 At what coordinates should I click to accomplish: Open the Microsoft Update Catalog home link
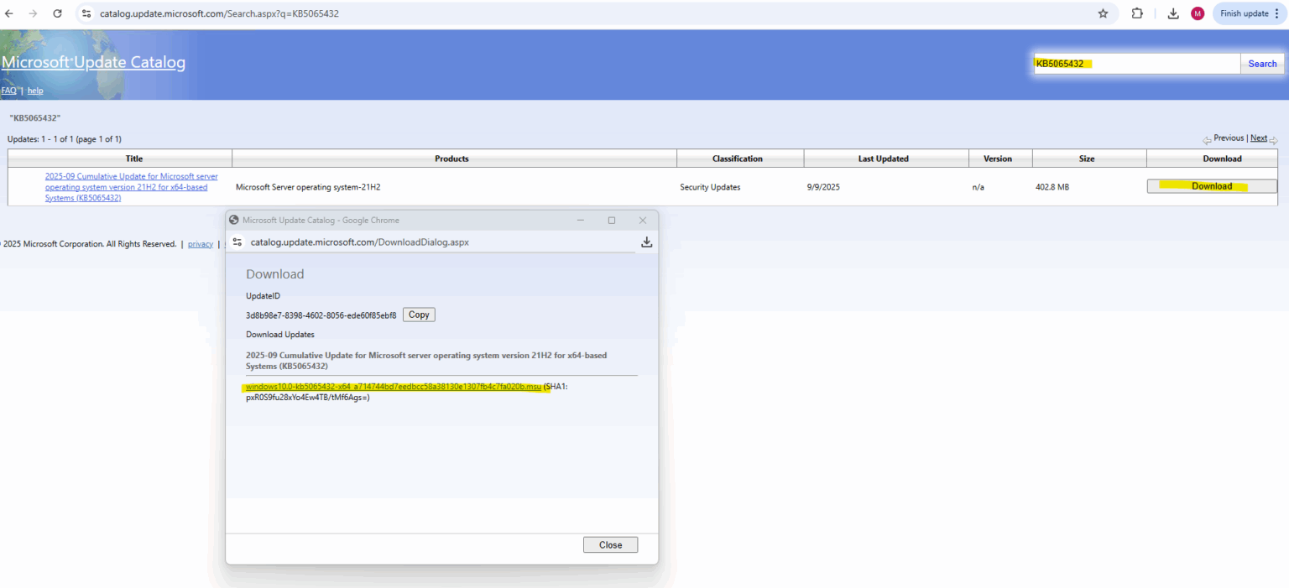pos(93,62)
